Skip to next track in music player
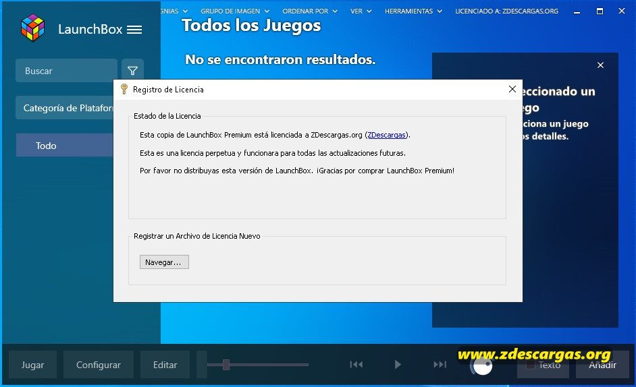The height and width of the screenshot is (387, 636). 440,365
